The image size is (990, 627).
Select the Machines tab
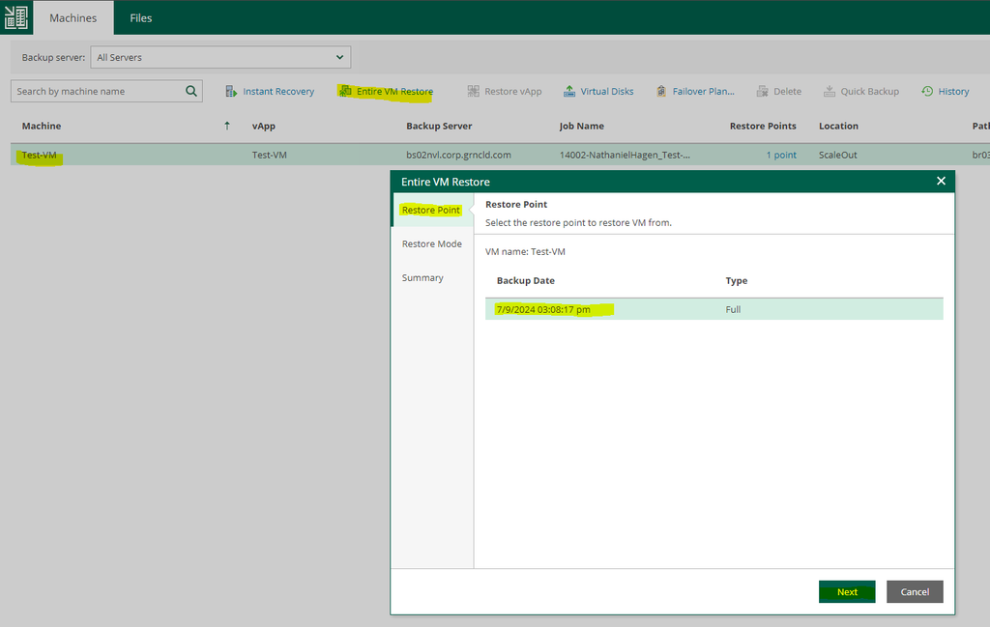[x=73, y=17]
